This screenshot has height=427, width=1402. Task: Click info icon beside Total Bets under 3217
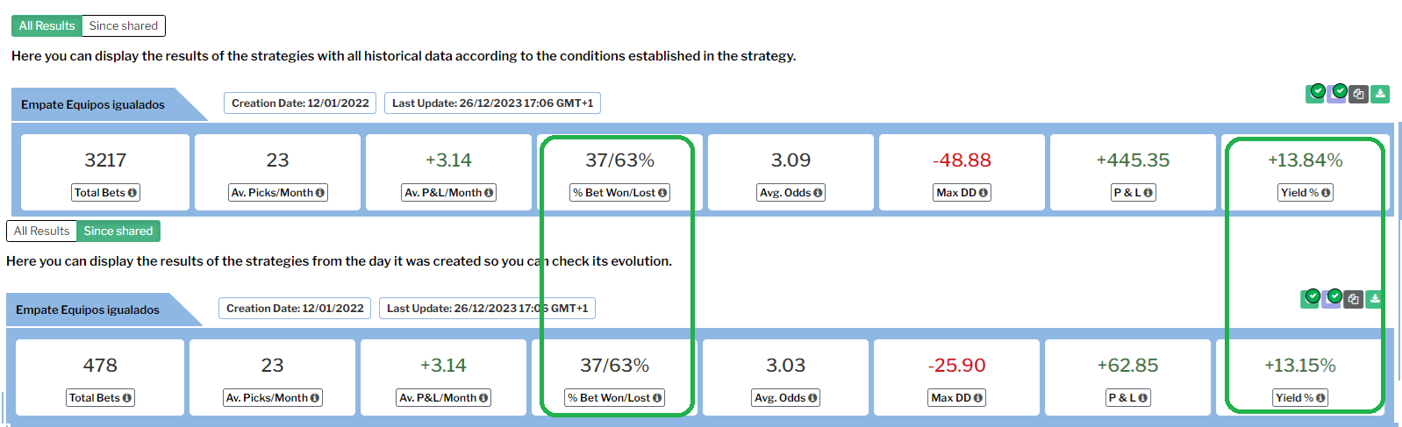(132, 193)
